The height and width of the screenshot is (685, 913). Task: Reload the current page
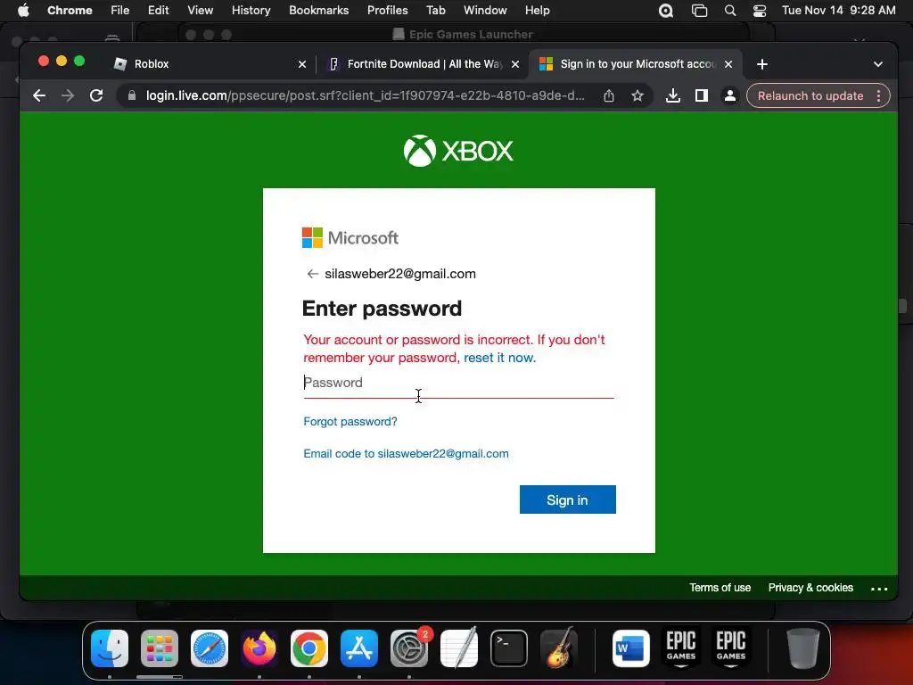[96, 95]
